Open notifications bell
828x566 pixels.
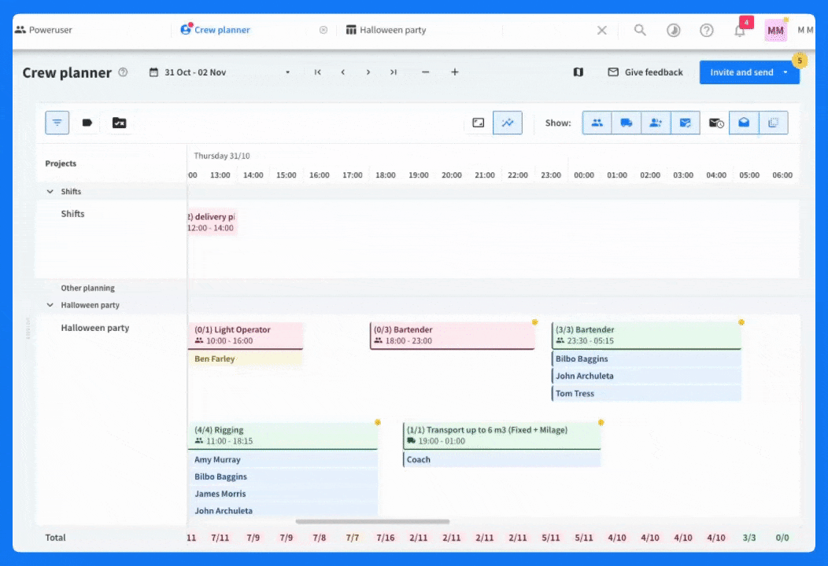click(x=740, y=31)
